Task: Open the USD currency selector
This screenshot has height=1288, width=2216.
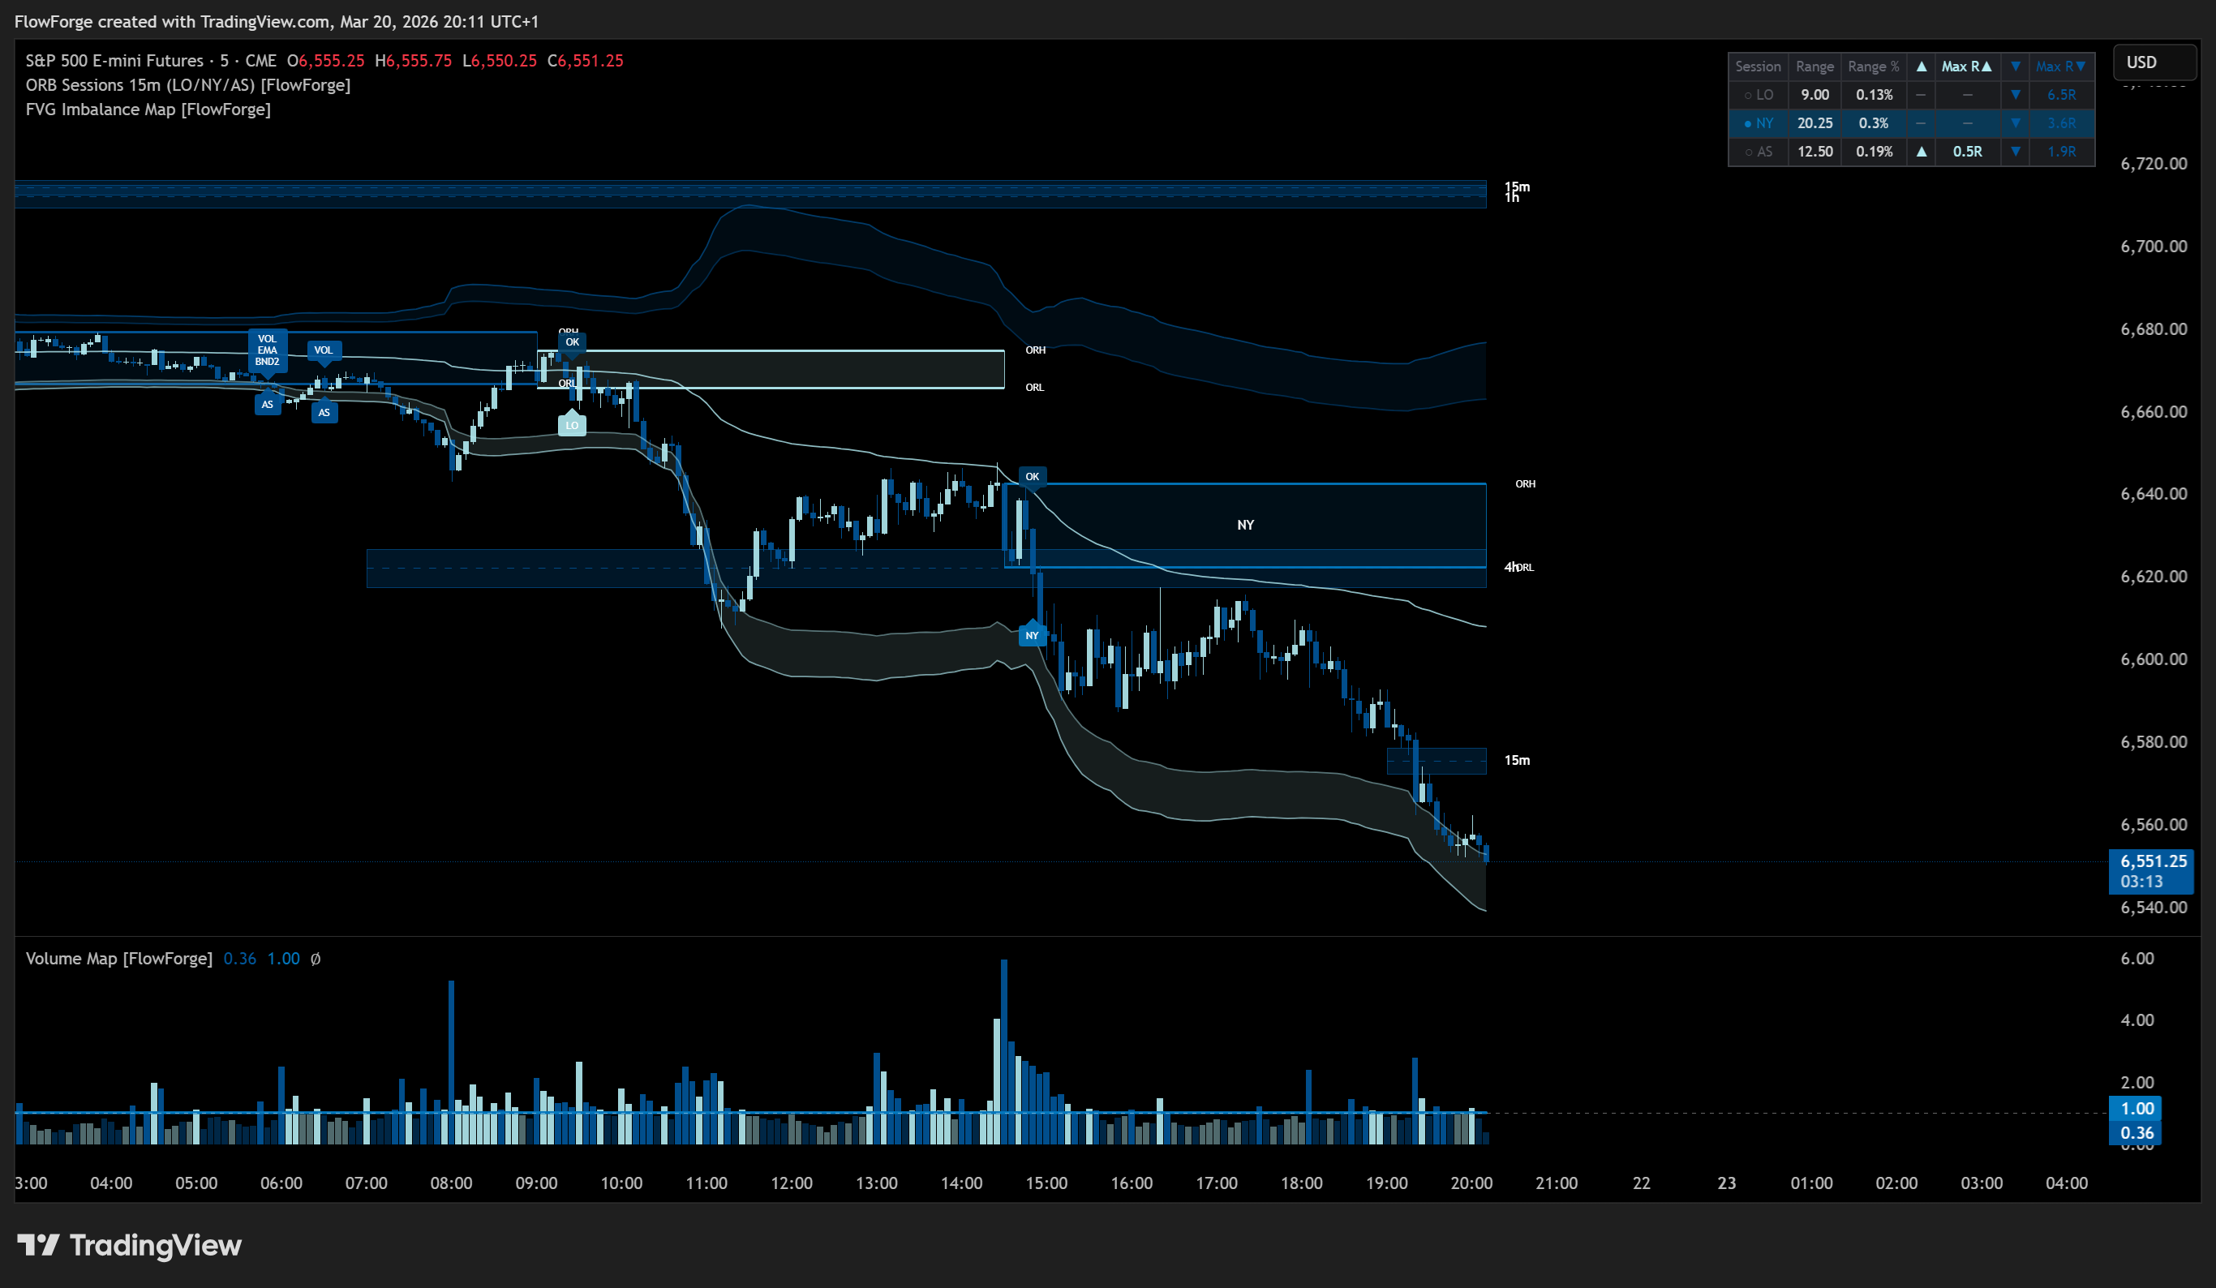Action: tap(2154, 62)
